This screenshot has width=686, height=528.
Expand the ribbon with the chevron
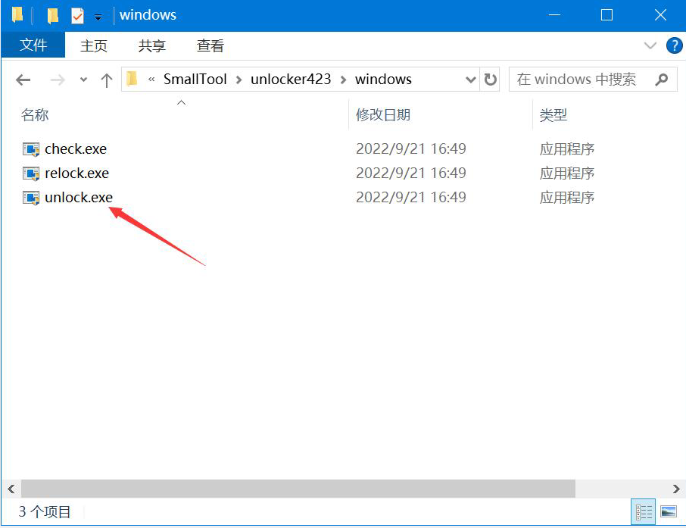650,45
